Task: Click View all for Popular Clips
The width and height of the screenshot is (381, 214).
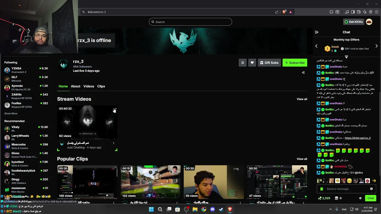Action: pyautogui.click(x=302, y=159)
